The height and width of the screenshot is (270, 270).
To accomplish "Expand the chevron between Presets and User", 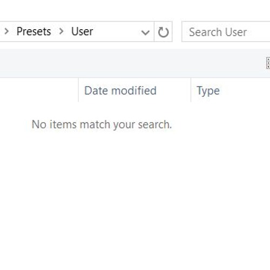I will [62, 31].
